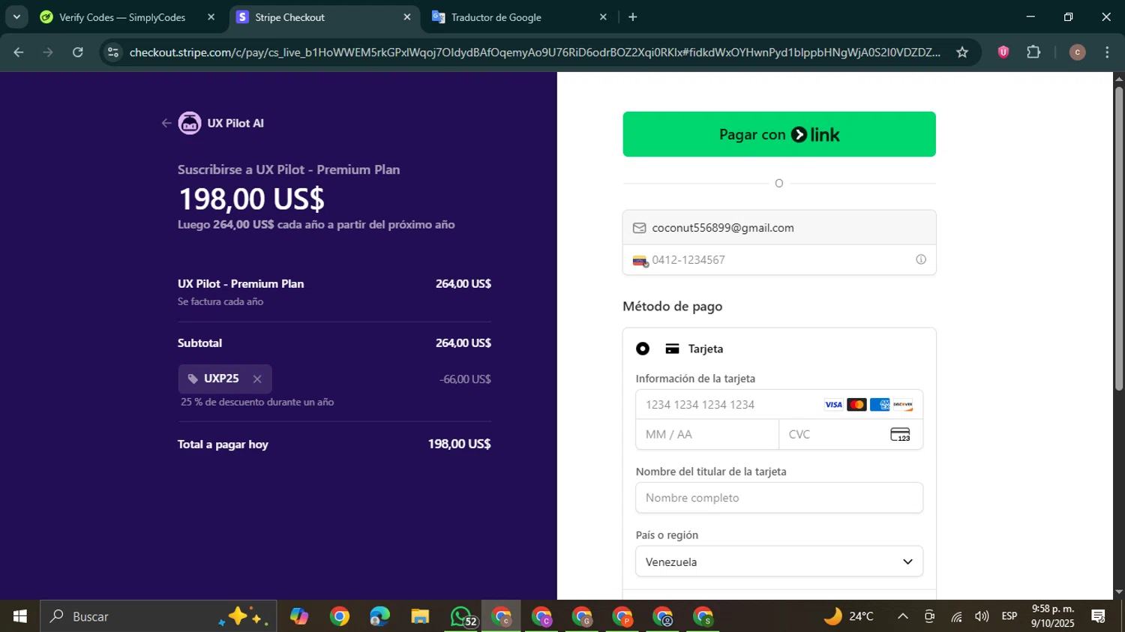The width and height of the screenshot is (1125, 632).
Task: Click the card icon beside Tarjeta
Action: coord(672,349)
